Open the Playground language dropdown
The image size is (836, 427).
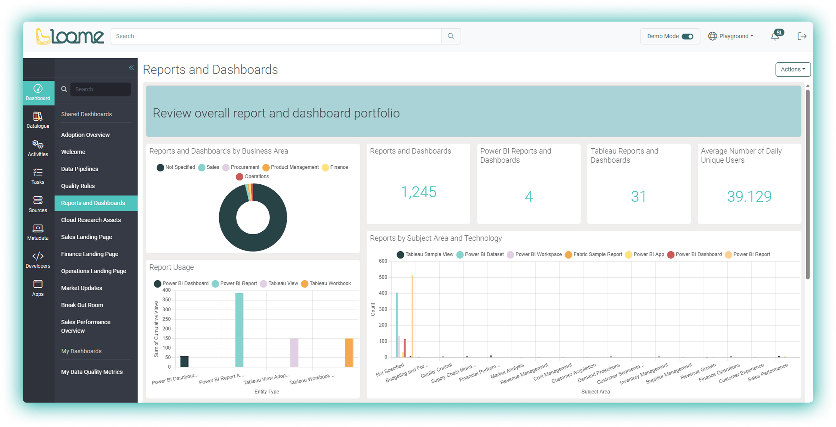tap(731, 36)
